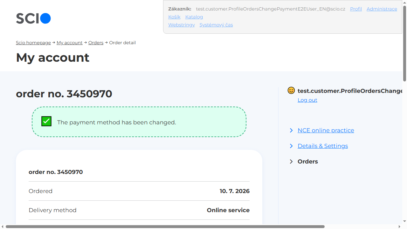
Task: Click the sidebar username text
Action: click(350, 91)
